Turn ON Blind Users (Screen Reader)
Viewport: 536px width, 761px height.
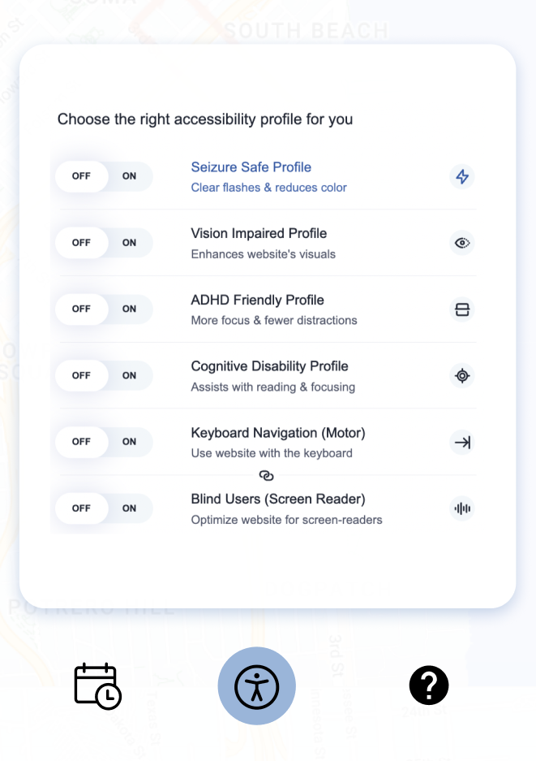point(130,509)
